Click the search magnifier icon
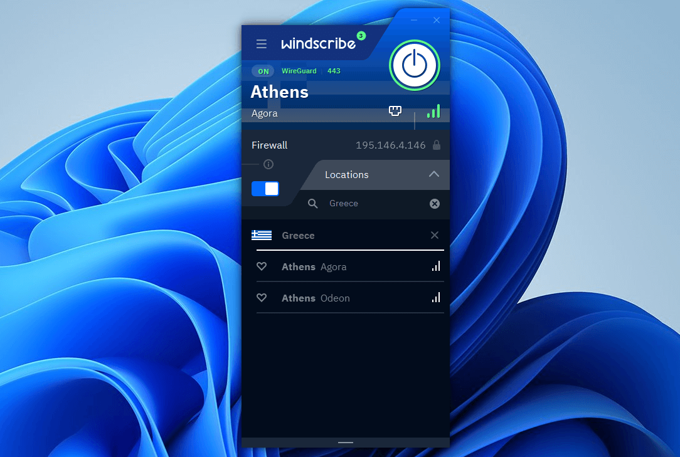 [312, 203]
